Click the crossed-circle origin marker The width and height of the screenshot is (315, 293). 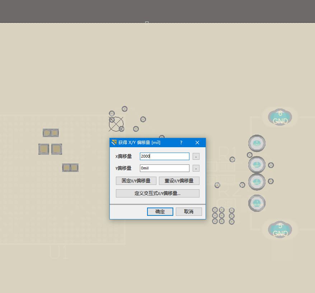tap(116, 124)
